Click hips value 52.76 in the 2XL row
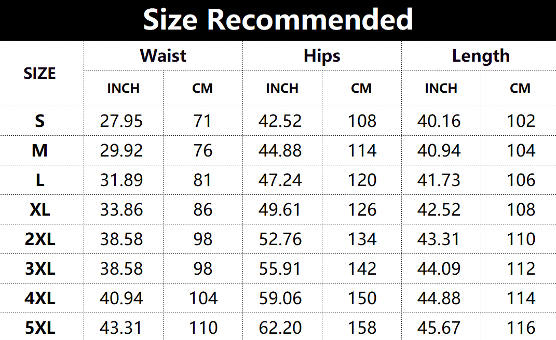This screenshot has width=556, height=340. pyautogui.click(x=280, y=239)
